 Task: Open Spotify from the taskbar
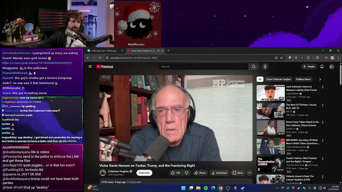pyautogui.click(x=206, y=188)
